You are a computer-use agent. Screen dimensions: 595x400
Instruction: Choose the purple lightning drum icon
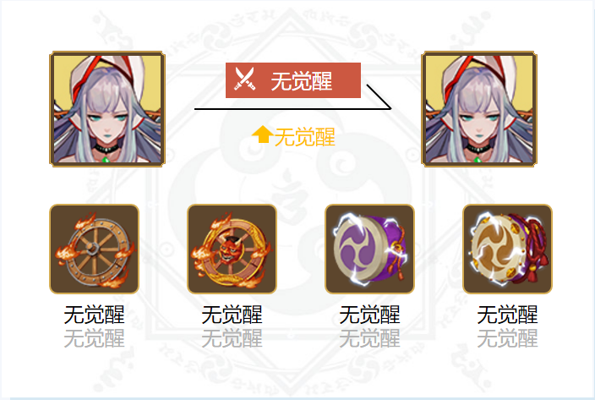coord(369,249)
